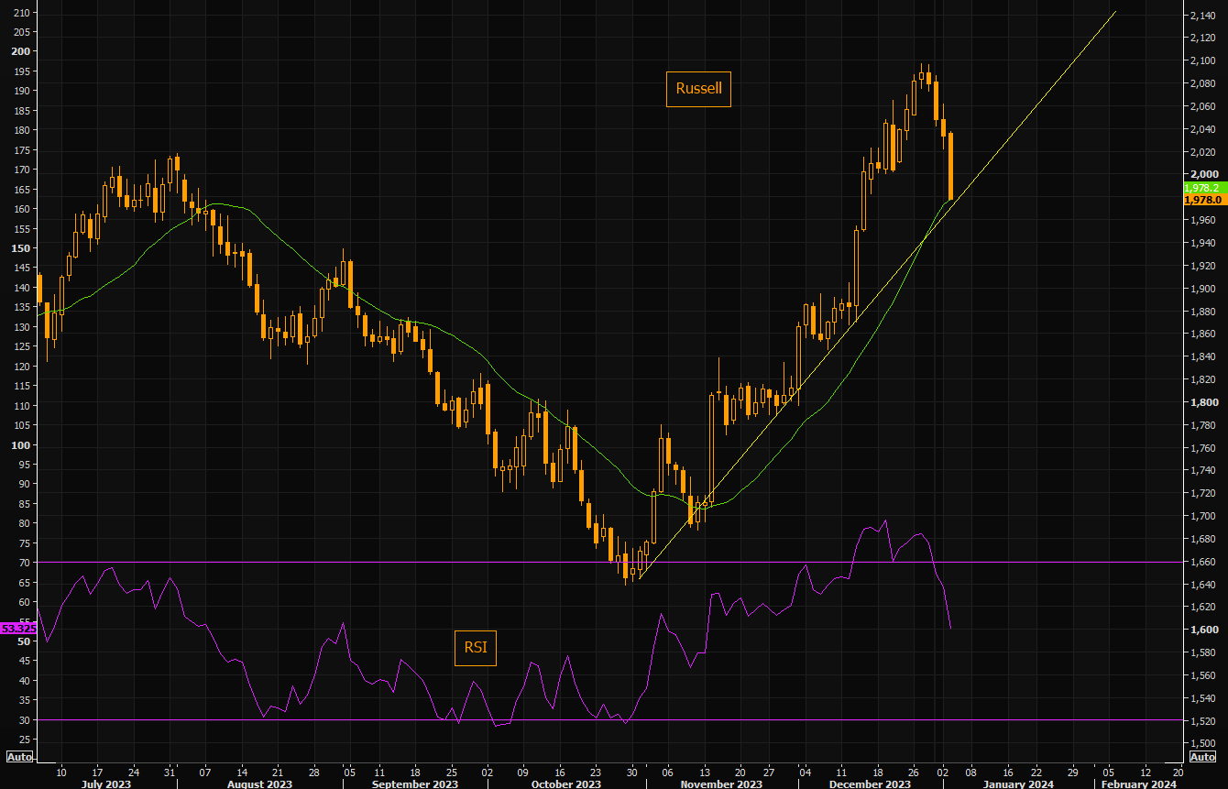Click the 2,000 level on right price axis
1228x789 pixels.
[1204, 174]
